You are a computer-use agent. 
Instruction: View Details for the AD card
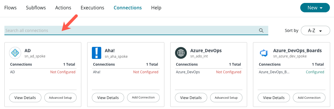click(25, 98)
